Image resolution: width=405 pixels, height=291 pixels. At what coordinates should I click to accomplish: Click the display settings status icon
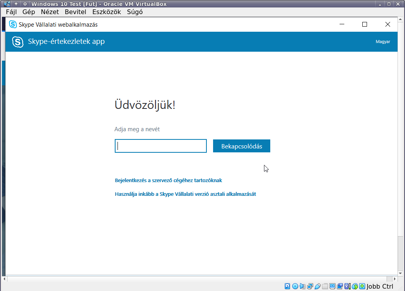click(333, 286)
